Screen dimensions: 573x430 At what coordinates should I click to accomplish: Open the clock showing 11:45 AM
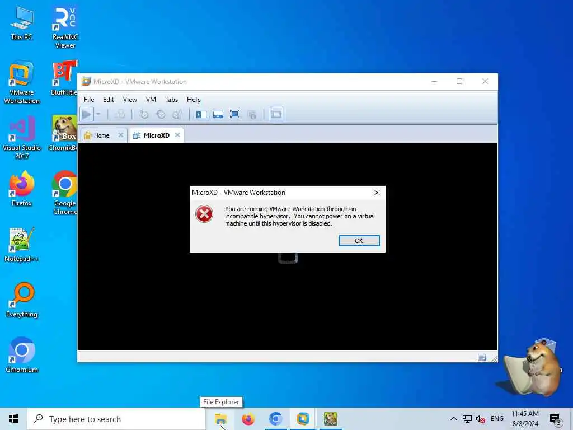click(525, 419)
